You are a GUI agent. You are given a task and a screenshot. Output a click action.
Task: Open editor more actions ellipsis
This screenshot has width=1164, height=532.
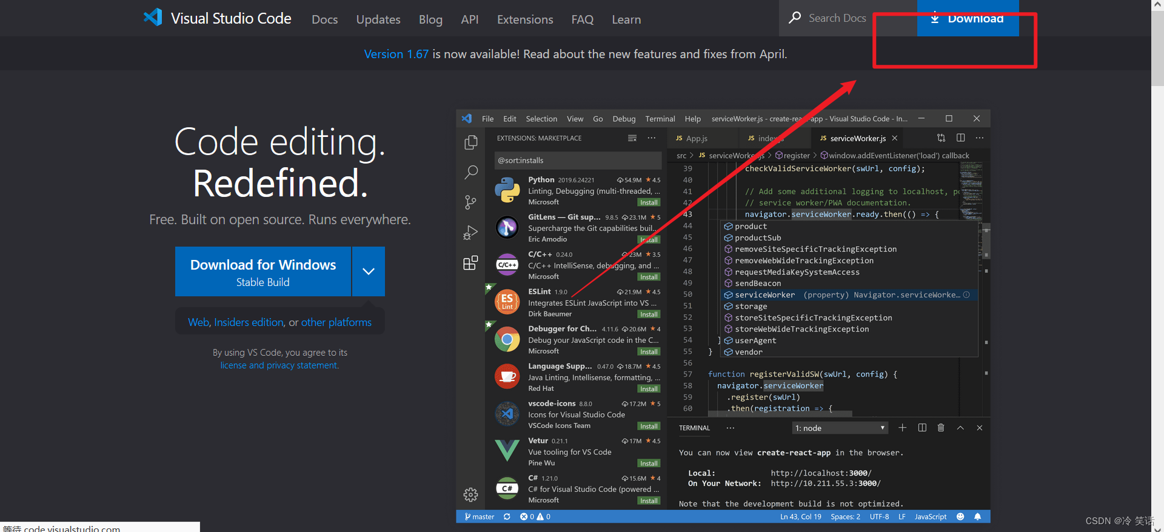click(980, 138)
